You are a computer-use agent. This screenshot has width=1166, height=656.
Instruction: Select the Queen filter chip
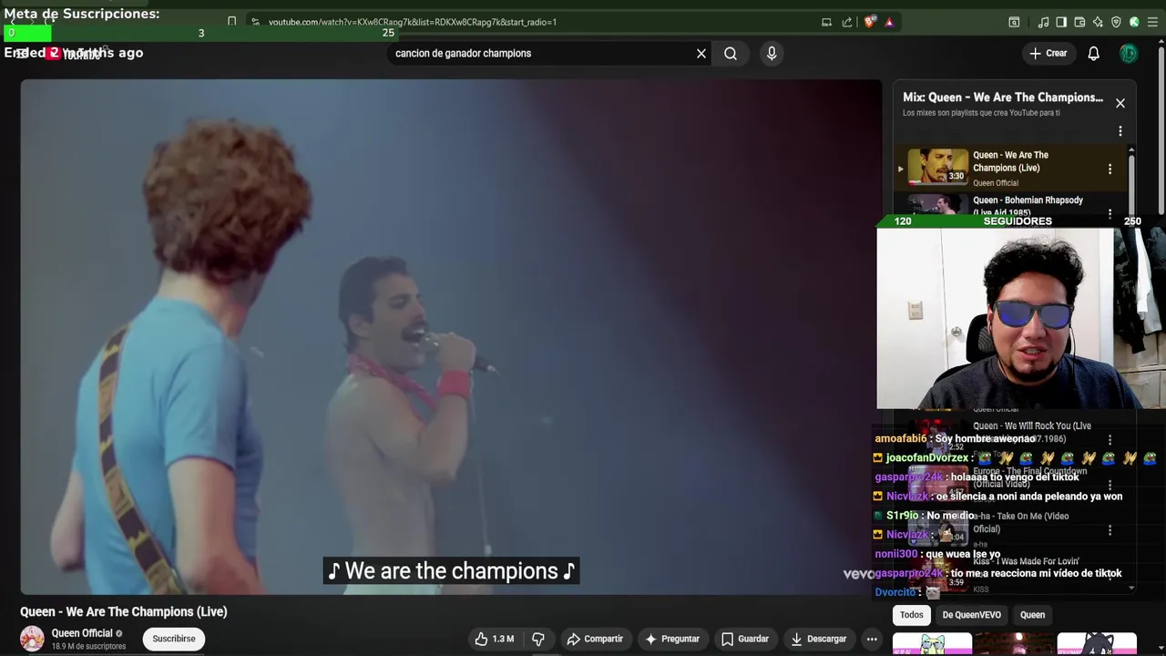tap(1032, 615)
